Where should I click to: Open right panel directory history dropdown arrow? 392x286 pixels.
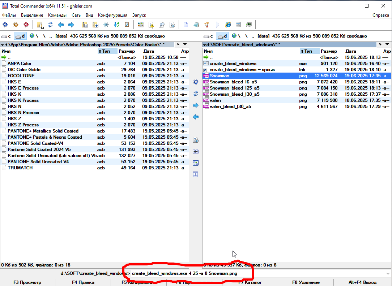point(387,44)
